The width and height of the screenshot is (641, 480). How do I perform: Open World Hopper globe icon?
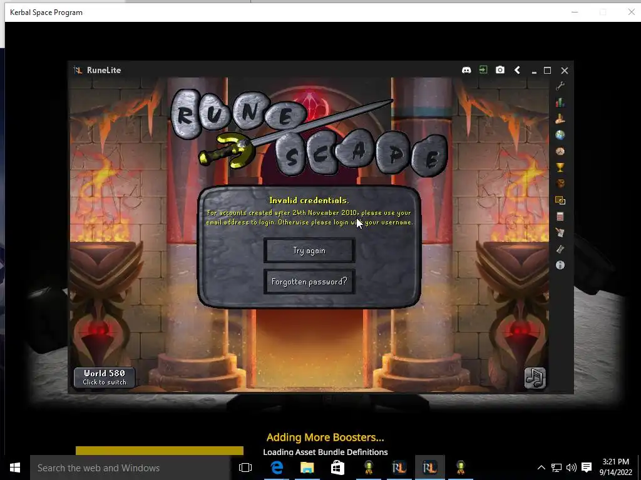click(560, 135)
